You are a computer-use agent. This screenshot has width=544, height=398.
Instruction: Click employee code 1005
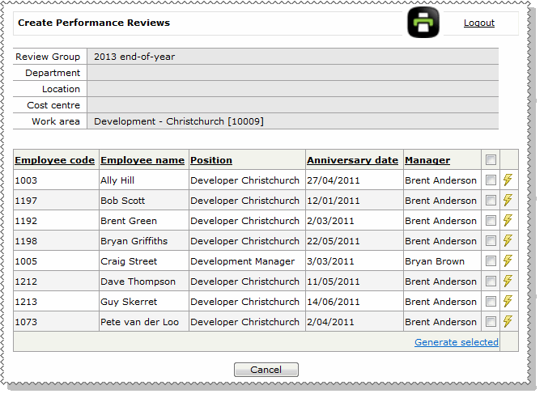pos(26,261)
